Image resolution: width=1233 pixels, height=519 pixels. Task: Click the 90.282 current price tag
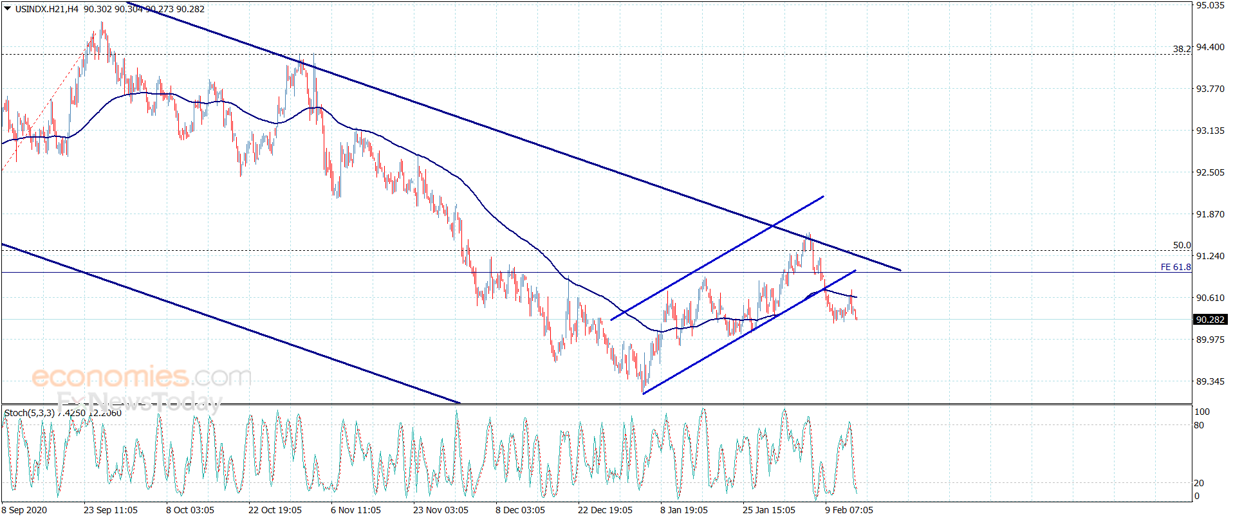coord(1210,320)
